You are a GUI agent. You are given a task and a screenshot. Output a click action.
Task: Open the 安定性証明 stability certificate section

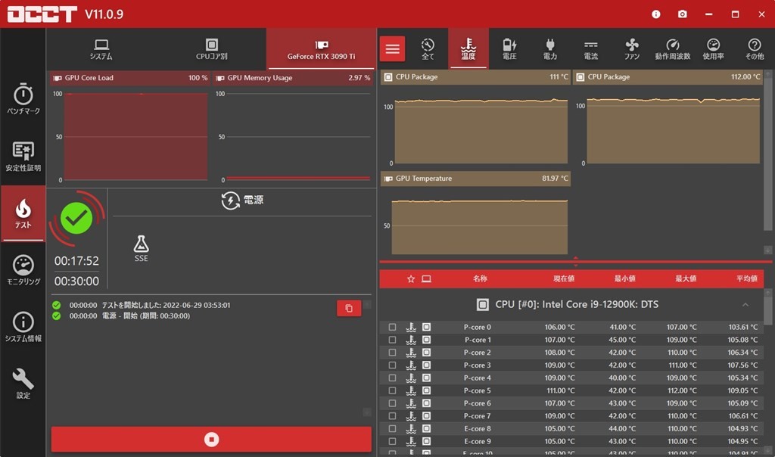23,156
